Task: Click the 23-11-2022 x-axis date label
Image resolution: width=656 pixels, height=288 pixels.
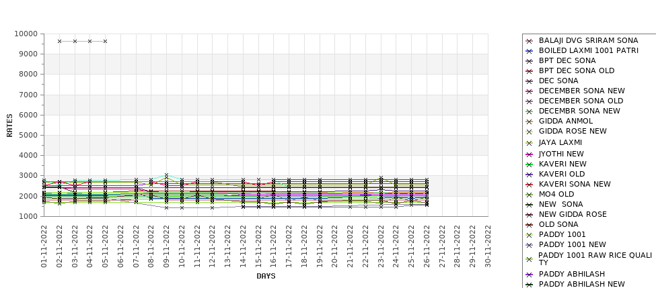Action: pos(381,246)
